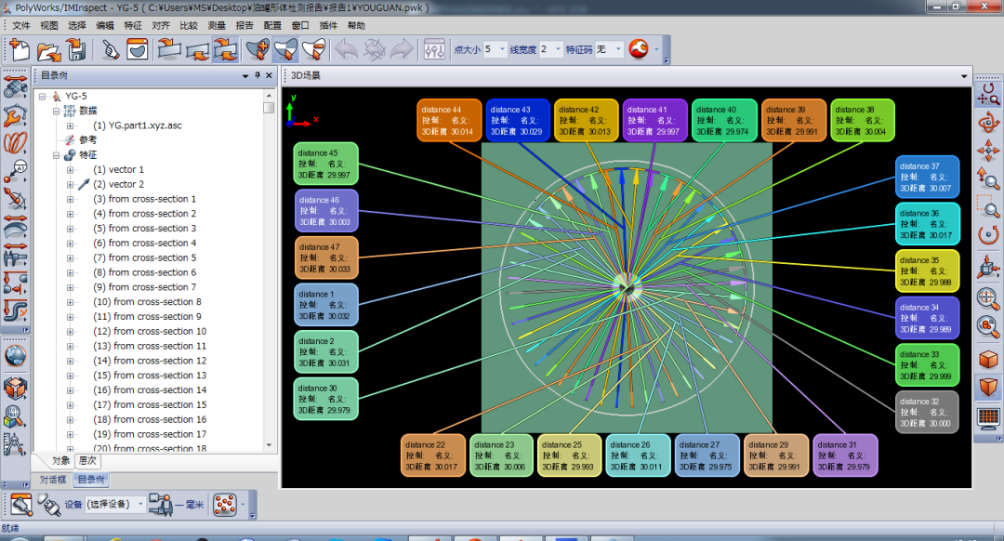Viewport: 1004px width, 541px height.
Task: Select YG.part1.xyz.asc in tree
Action: (137, 125)
